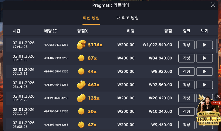Switch to 내 최고 당첨 tab

pyautogui.click(x=128, y=18)
